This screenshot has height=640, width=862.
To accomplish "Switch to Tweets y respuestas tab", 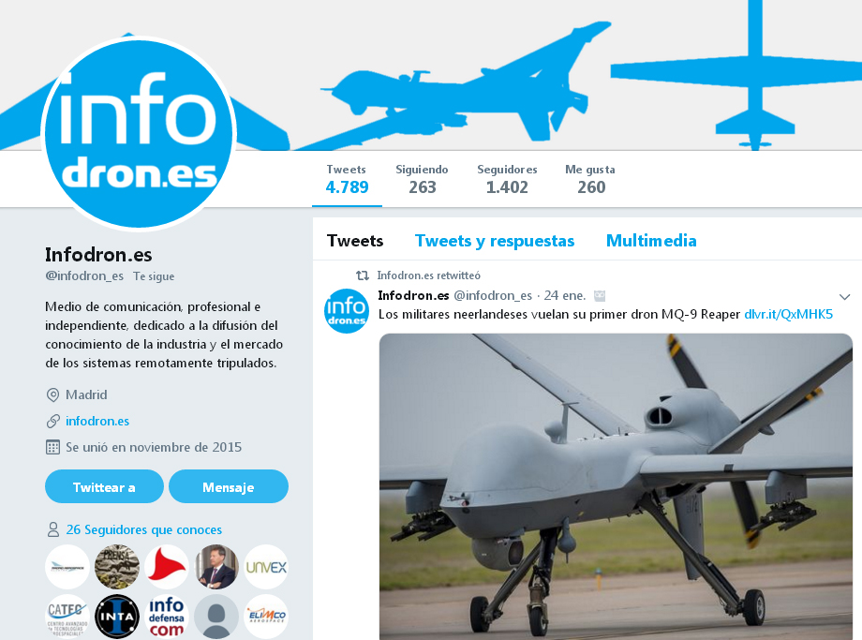I will coord(494,241).
